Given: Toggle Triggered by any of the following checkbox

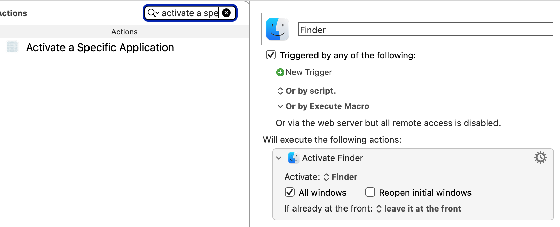Looking at the screenshot, I should pyautogui.click(x=271, y=55).
